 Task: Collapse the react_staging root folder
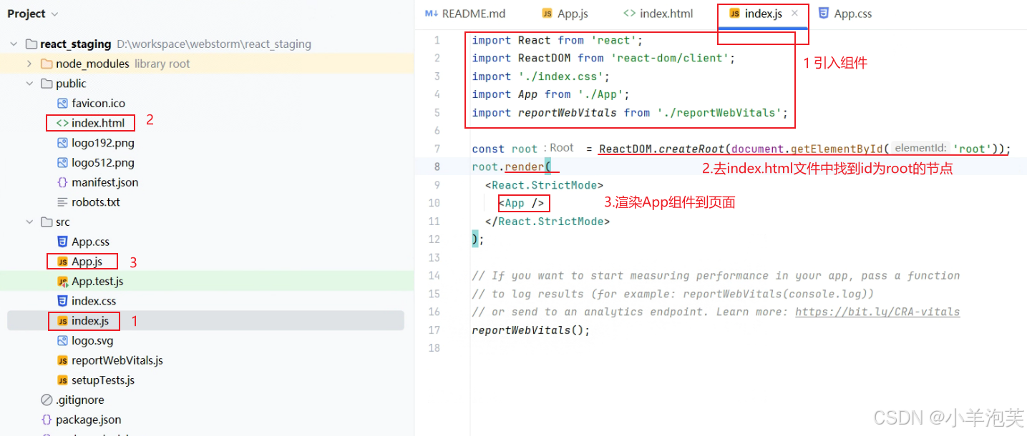14,44
